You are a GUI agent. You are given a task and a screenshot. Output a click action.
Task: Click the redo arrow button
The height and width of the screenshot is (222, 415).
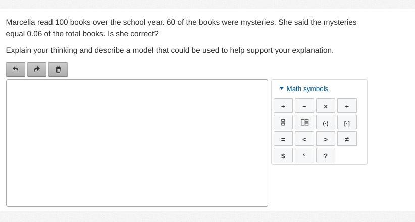click(37, 69)
